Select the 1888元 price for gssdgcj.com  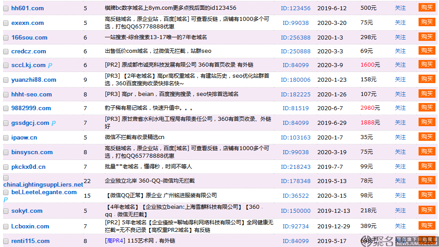pos(370,122)
